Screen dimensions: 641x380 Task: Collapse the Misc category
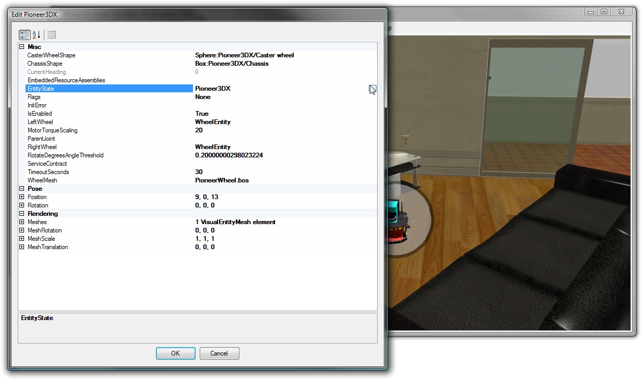click(21, 46)
